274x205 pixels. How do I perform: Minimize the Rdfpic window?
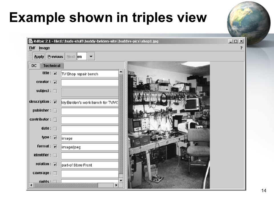pyautogui.click(x=231, y=41)
